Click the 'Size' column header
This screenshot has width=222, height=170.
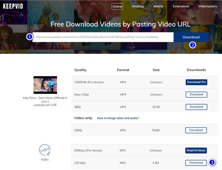(156, 70)
